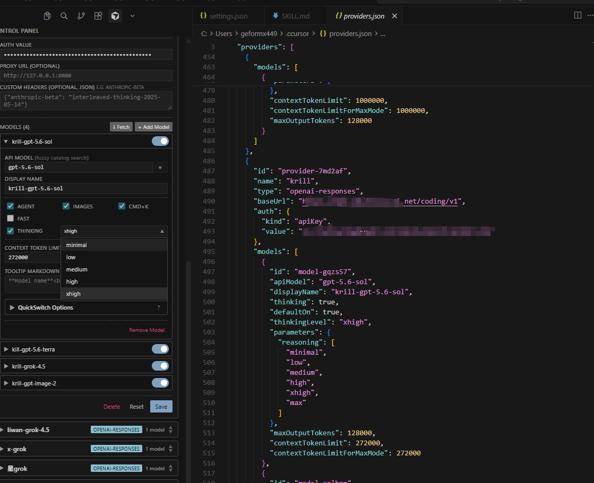This screenshot has height=483, width=594.
Task: Select low thinking level option
Action: click(114, 257)
